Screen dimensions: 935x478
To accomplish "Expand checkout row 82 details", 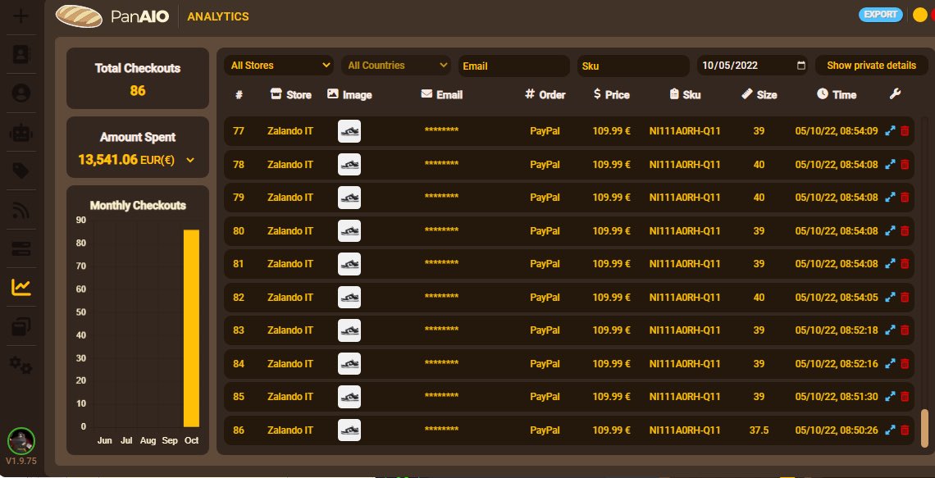I will pyautogui.click(x=890, y=297).
